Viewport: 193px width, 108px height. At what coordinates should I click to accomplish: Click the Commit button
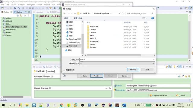coord(180,95)
